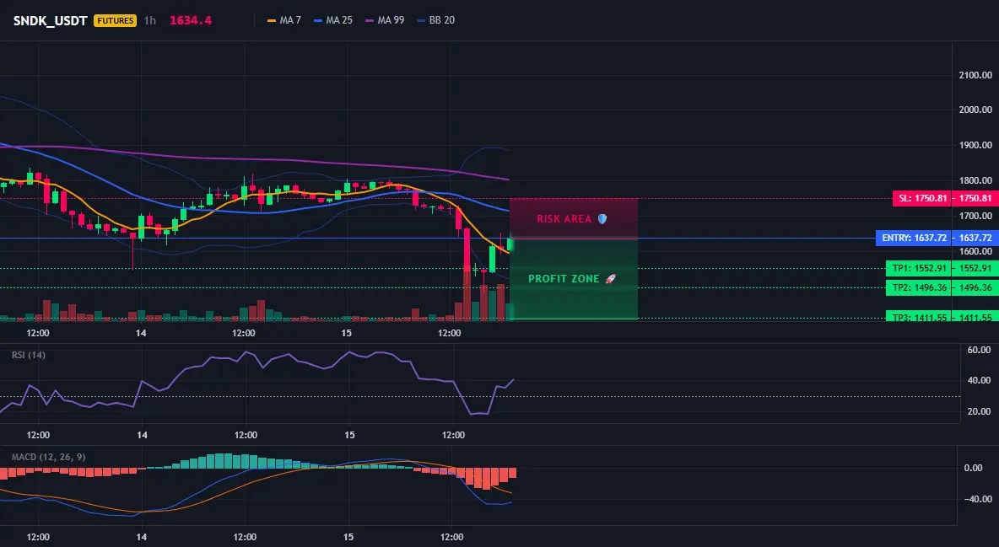Click the MACD -40.00 axis value

point(977,499)
